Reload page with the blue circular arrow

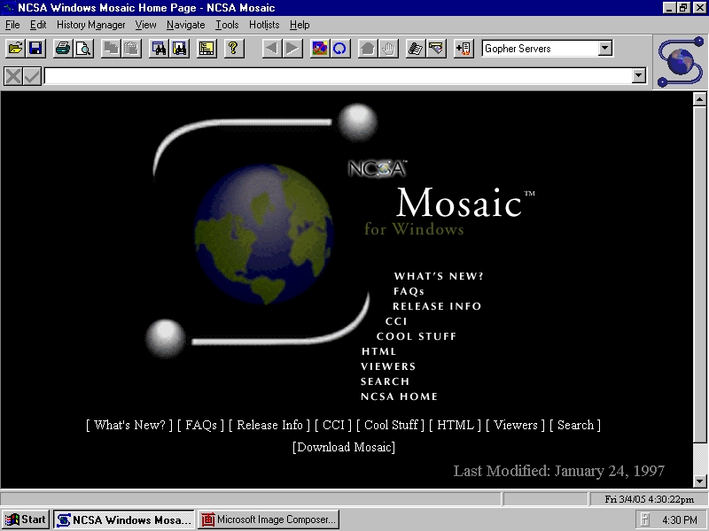(x=340, y=49)
